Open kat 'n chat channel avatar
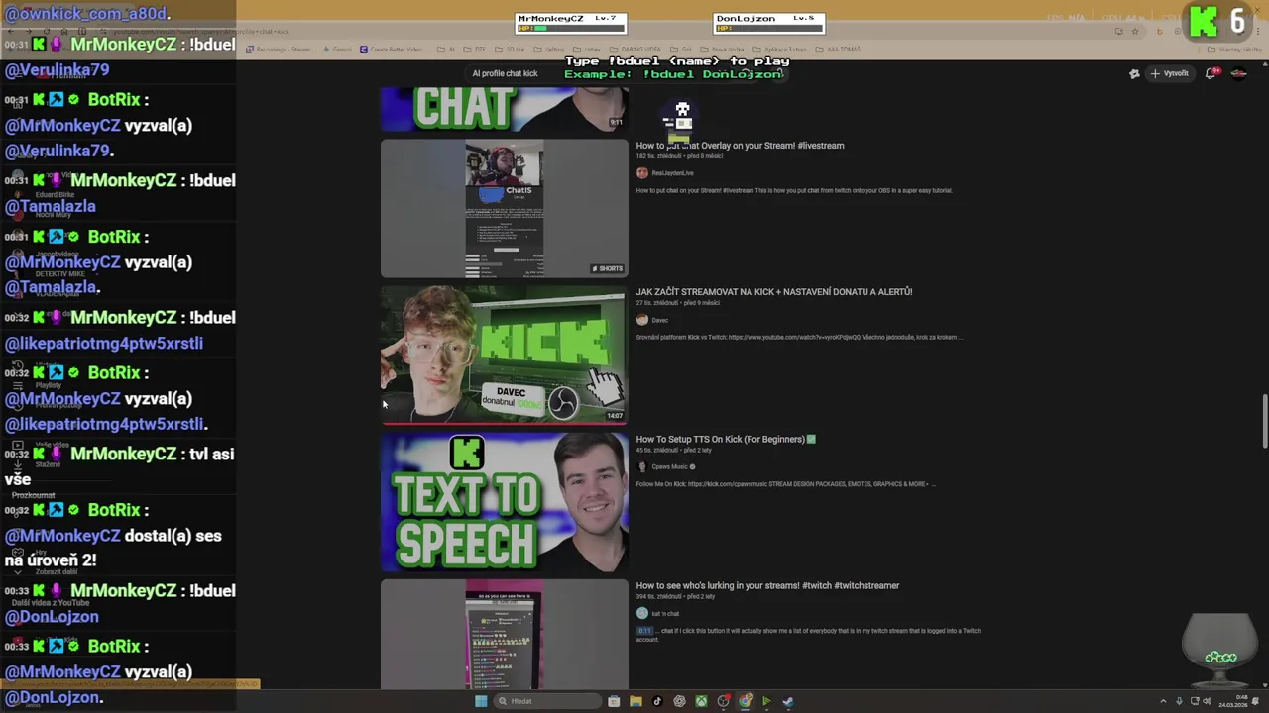The height and width of the screenshot is (713, 1269). click(x=641, y=613)
